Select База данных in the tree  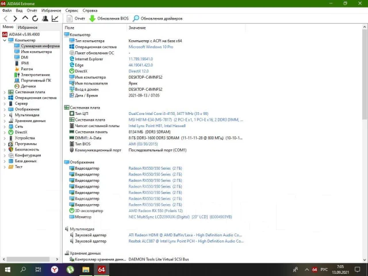point(22,161)
